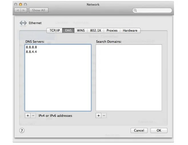
Task: Select the 8.8.4.4 DNS server entry
Action: pos(31,52)
